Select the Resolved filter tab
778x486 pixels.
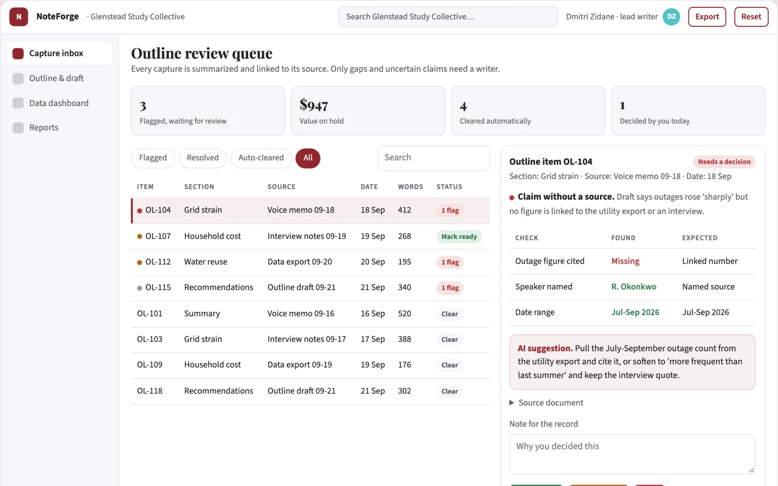(x=203, y=158)
